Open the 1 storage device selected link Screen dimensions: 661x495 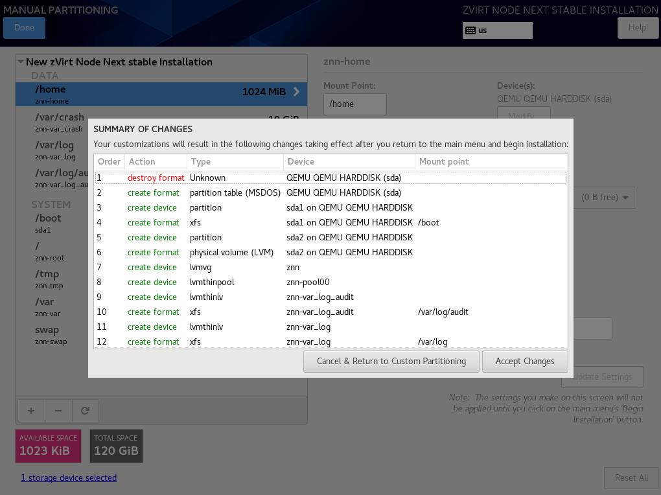coord(69,478)
